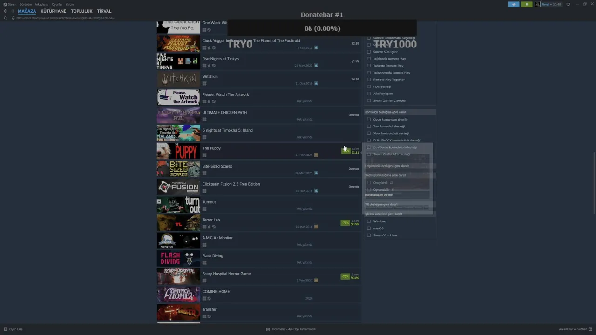
Task: Go back with the left arrow button
Action: tap(5, 11)
